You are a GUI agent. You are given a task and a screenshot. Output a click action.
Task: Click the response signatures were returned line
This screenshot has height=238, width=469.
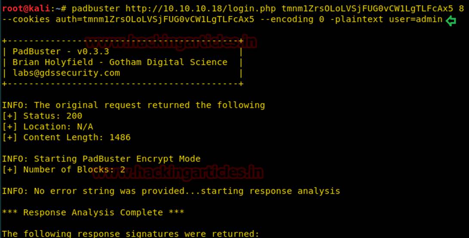[x=131, y=234]
